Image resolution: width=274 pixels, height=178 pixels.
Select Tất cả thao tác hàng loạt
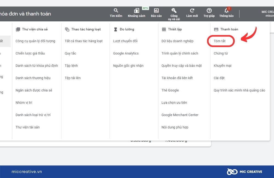tap(84, 41)
